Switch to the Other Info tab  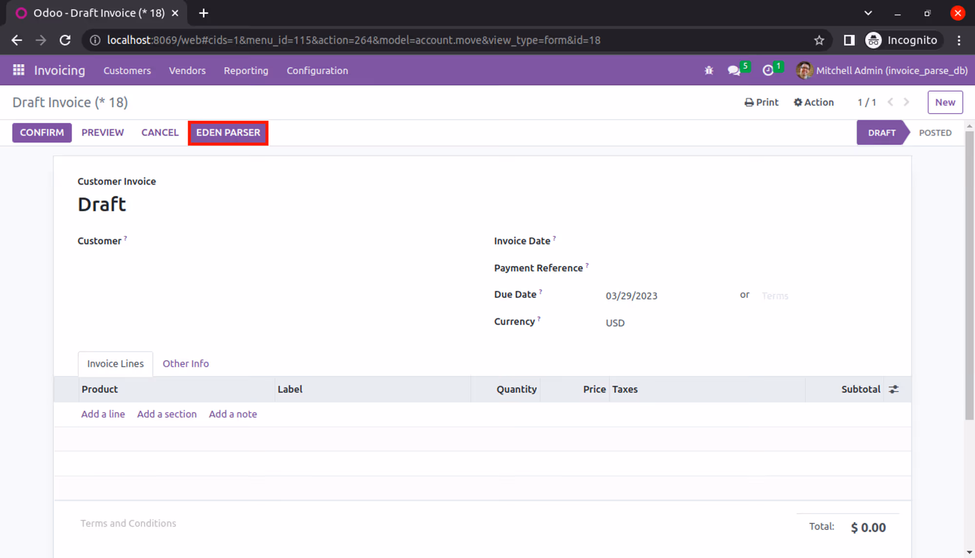coord(185,364)
